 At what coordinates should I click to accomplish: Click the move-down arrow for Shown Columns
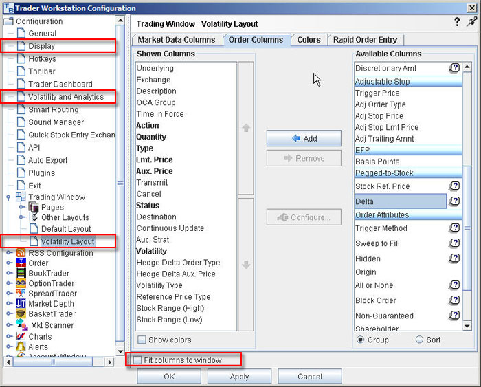pos(246,265)
